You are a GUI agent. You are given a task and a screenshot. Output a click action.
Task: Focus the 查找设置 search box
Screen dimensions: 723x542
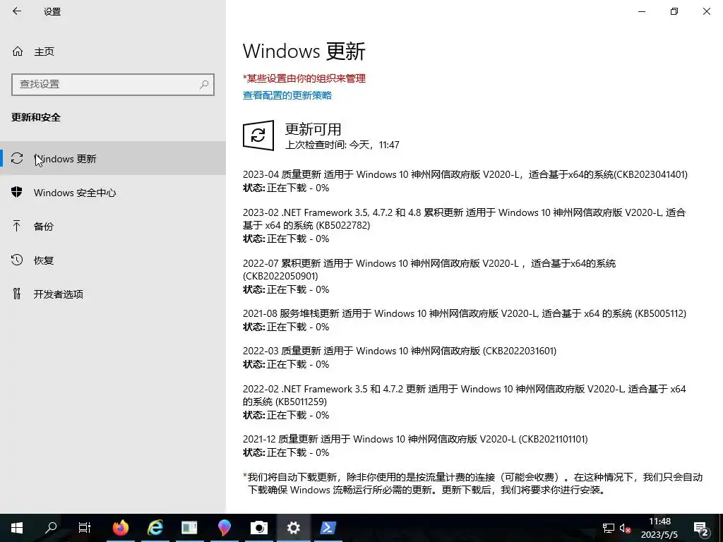click(113, 85)
